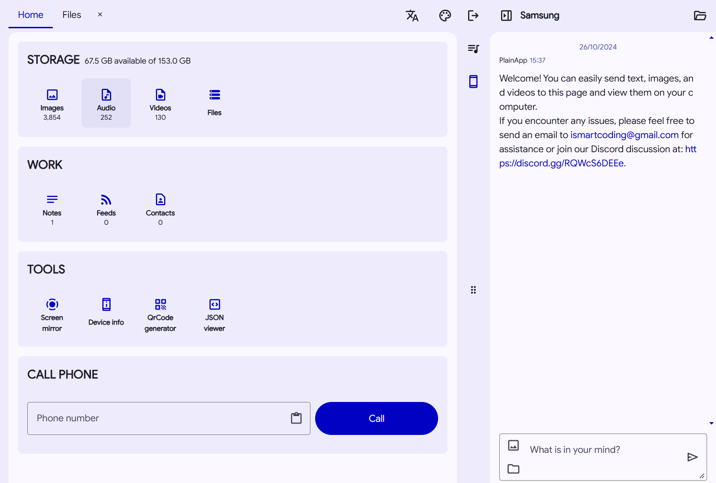Click the message time 15:37

(x=537, y=60)
